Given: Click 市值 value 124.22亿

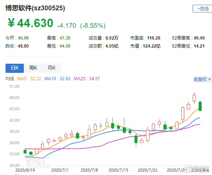Looking at the screenshot, I should pyautogui.click(x=152, y=46).
